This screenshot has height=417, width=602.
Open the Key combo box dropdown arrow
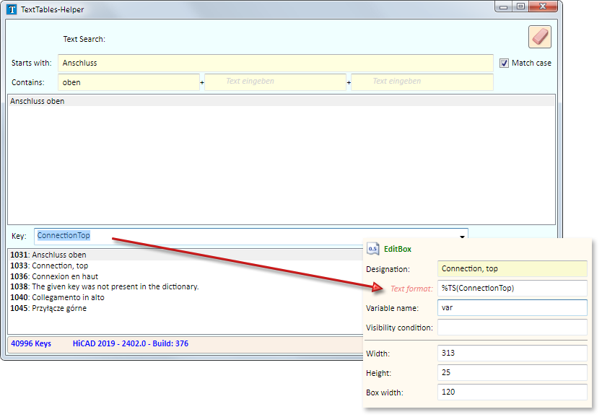coord(461,236)
